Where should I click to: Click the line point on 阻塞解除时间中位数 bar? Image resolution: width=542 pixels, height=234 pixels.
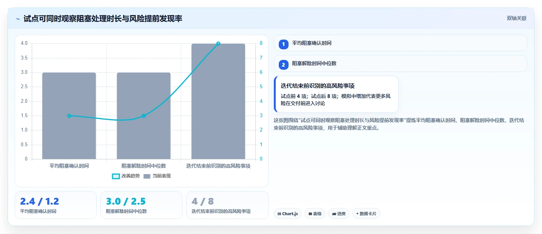click(x=144, y=116)
